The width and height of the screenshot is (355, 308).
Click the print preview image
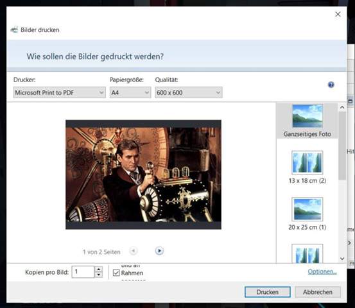coord(143,175)
